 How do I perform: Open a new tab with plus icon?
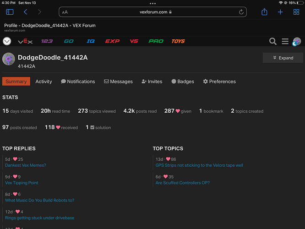tap(280, 12)
